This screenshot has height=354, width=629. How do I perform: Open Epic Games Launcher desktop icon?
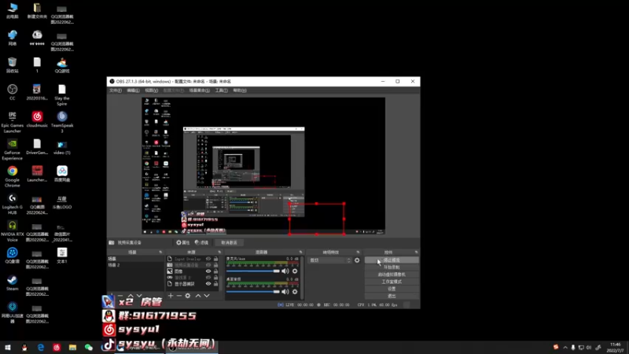click(x=12, y=122)
